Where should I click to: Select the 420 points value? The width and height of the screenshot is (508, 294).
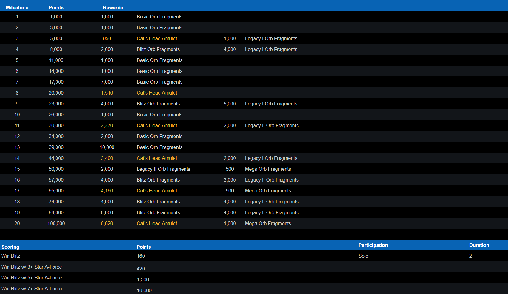141,269
